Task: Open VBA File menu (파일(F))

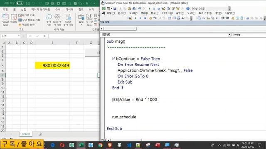Action: 111,13
